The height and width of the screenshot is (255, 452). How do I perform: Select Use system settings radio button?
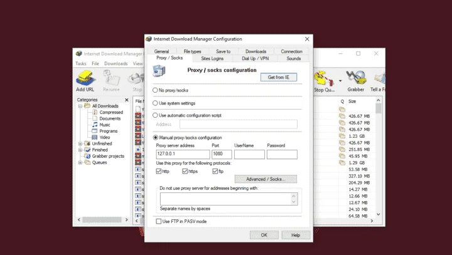155,103
